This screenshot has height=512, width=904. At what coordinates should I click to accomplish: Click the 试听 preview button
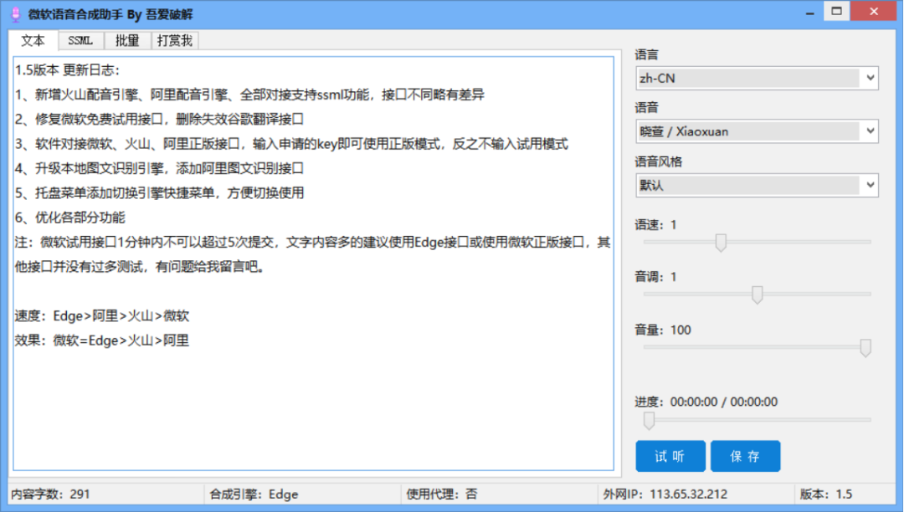click(x=670, y=456)
